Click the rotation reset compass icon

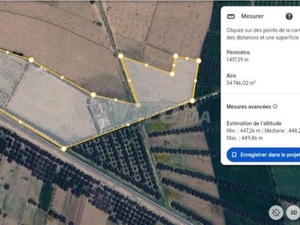click(x=276, y=212)
